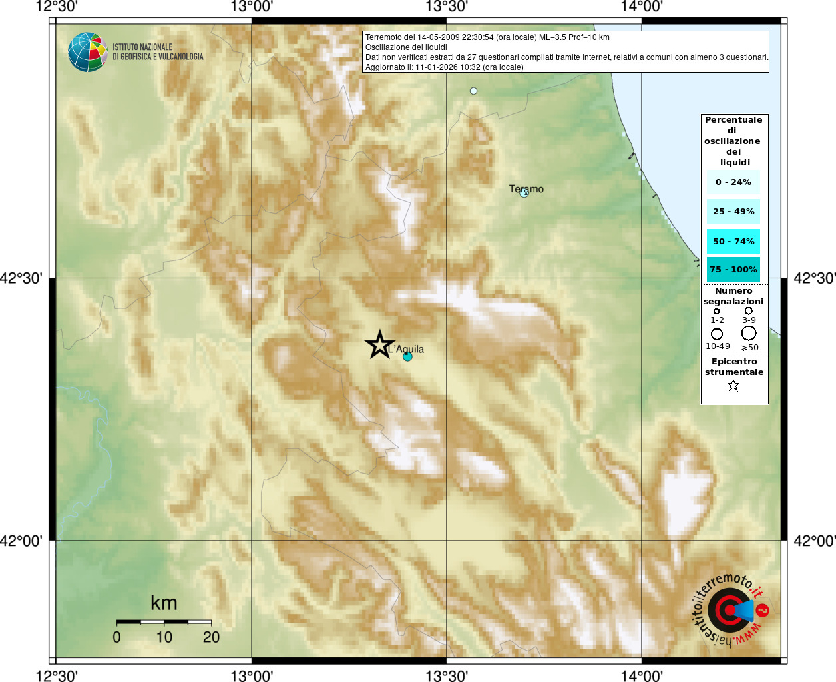Select the 50 - 74% color swatch
This screenshot has height=682, width=836.
point(733,242)
